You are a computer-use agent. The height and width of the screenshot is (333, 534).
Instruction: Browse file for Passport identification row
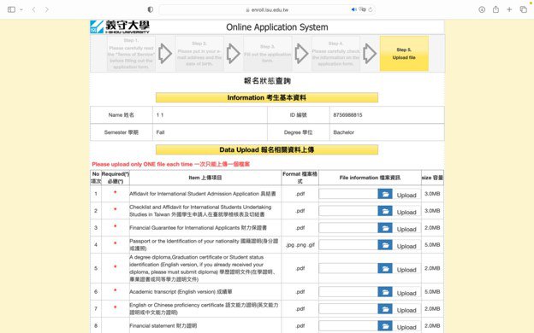click(385, 245)
